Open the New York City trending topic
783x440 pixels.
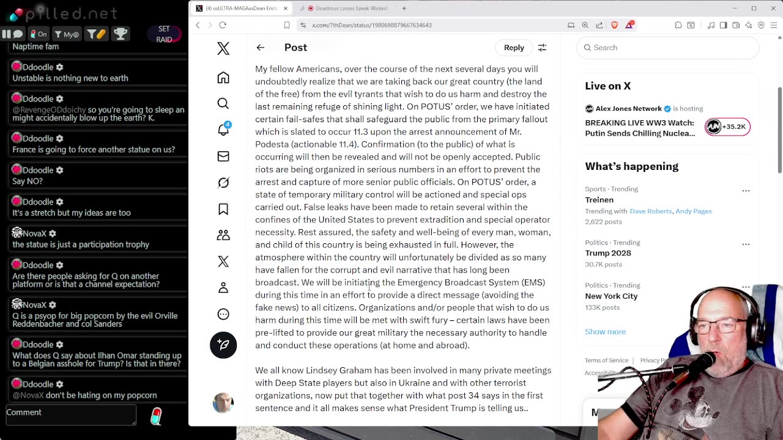pos(611,296)
